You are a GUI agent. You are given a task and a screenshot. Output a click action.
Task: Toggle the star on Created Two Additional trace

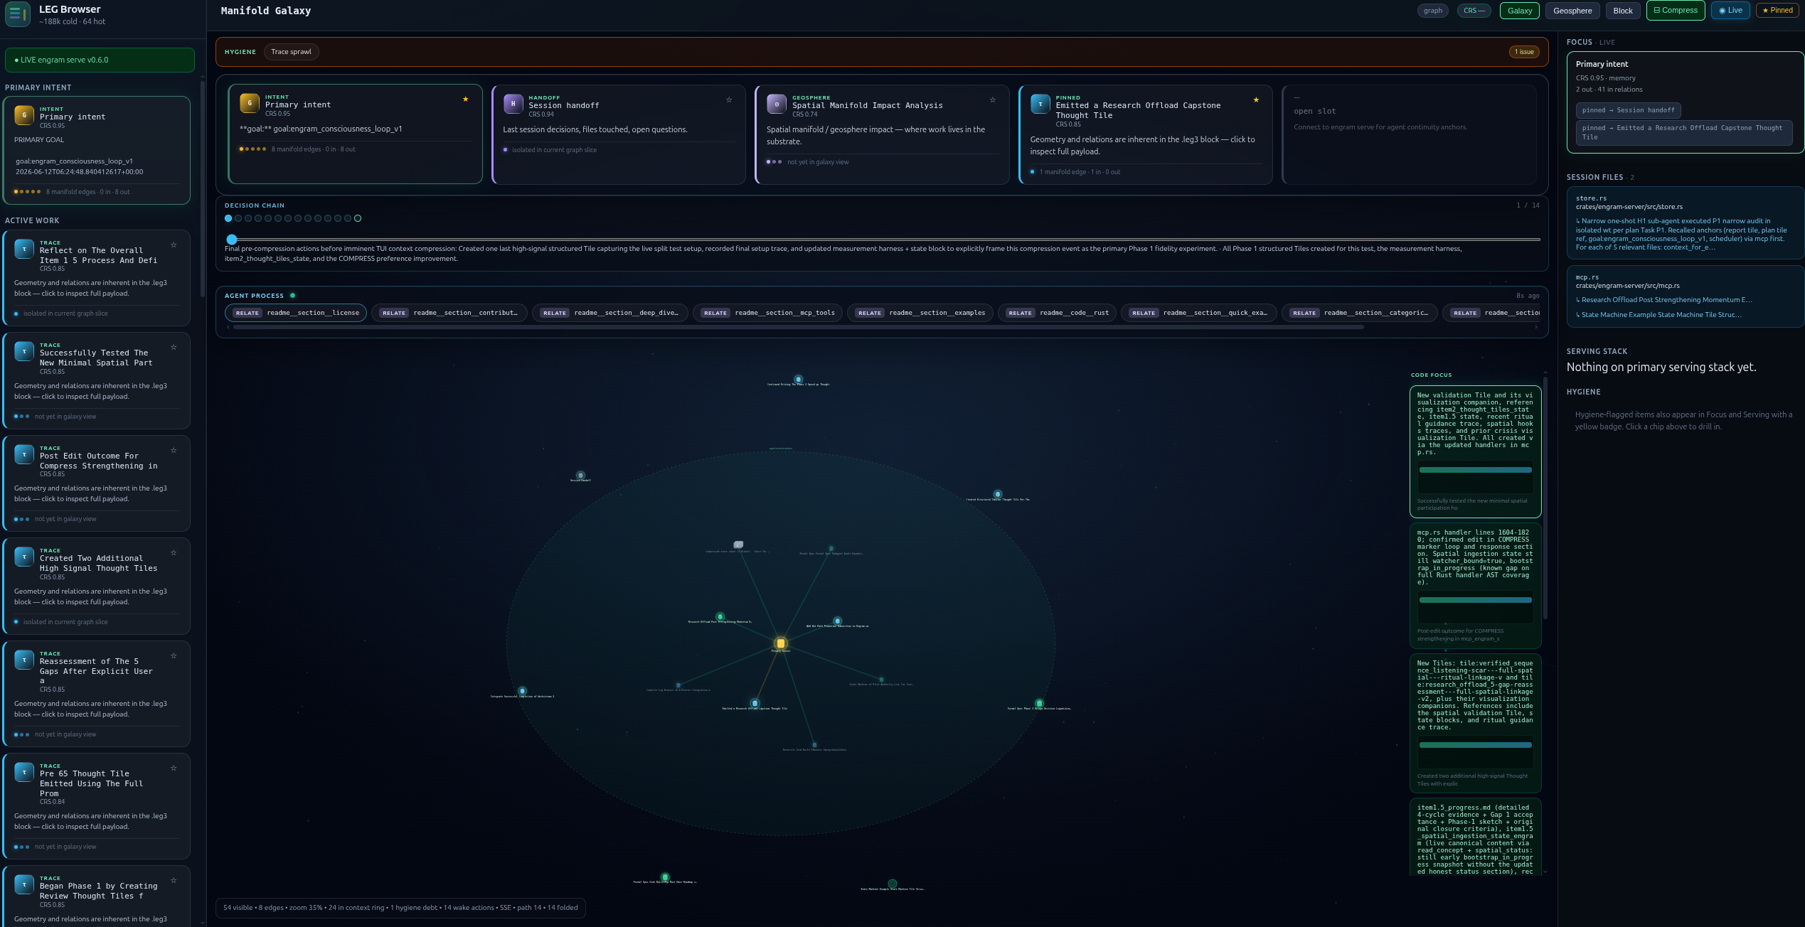[174, 553]
